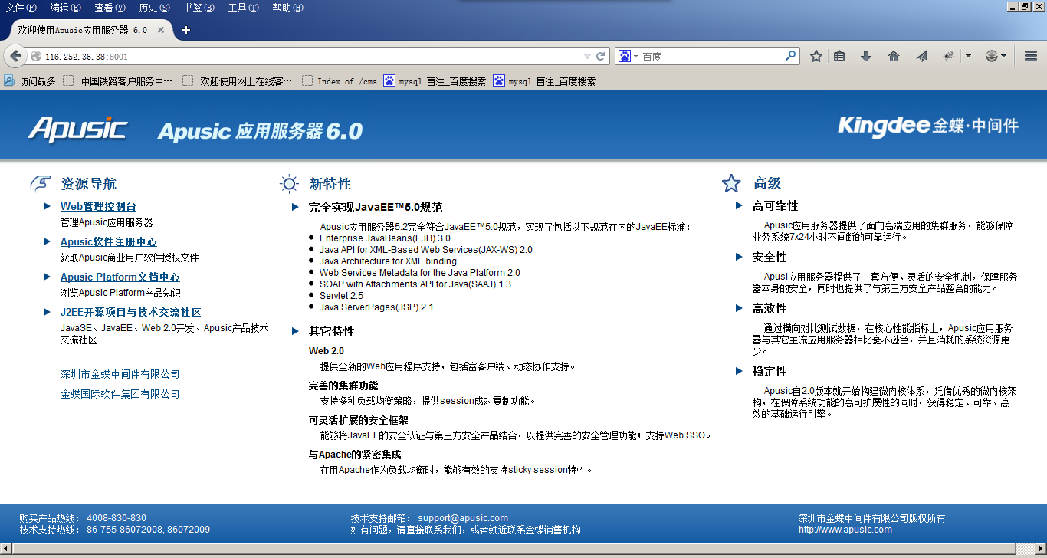Click the 欢迎使用网上在线客… bookmark
This screenshot has width=1047, height=558.
coord(238,80)
